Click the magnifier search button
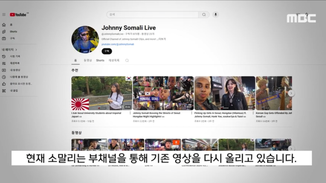 point(204,15)
